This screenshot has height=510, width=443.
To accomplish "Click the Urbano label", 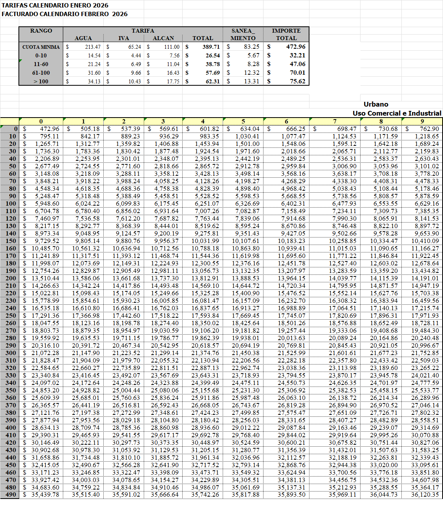I will pyautogui.click(x=376, y=104).
